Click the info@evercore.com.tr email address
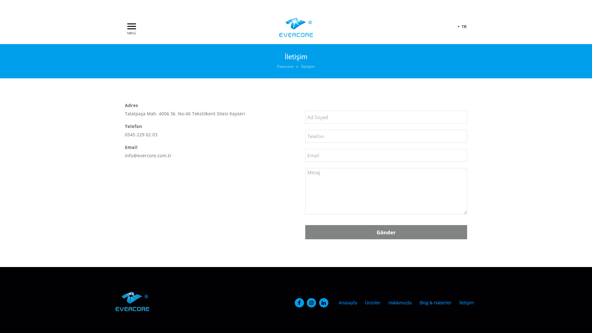The height and width of the screenshot is (333, 592). click(x=148, y=156)
